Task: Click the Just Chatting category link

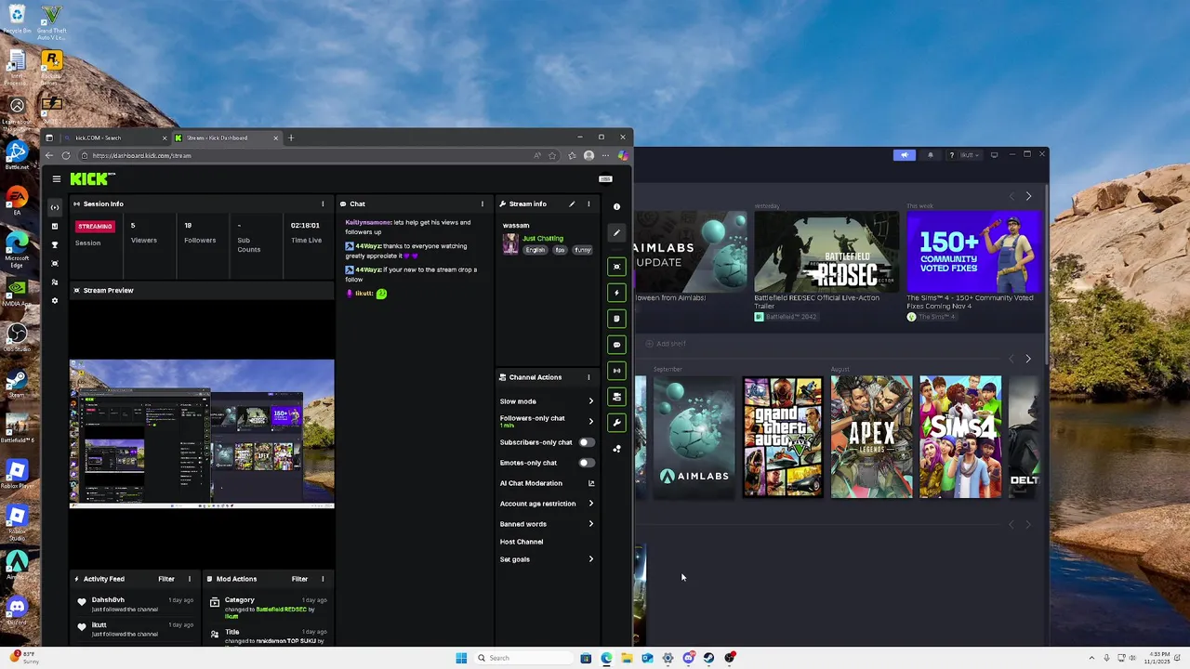Action: pyautogui.click(x=543, y=239)
